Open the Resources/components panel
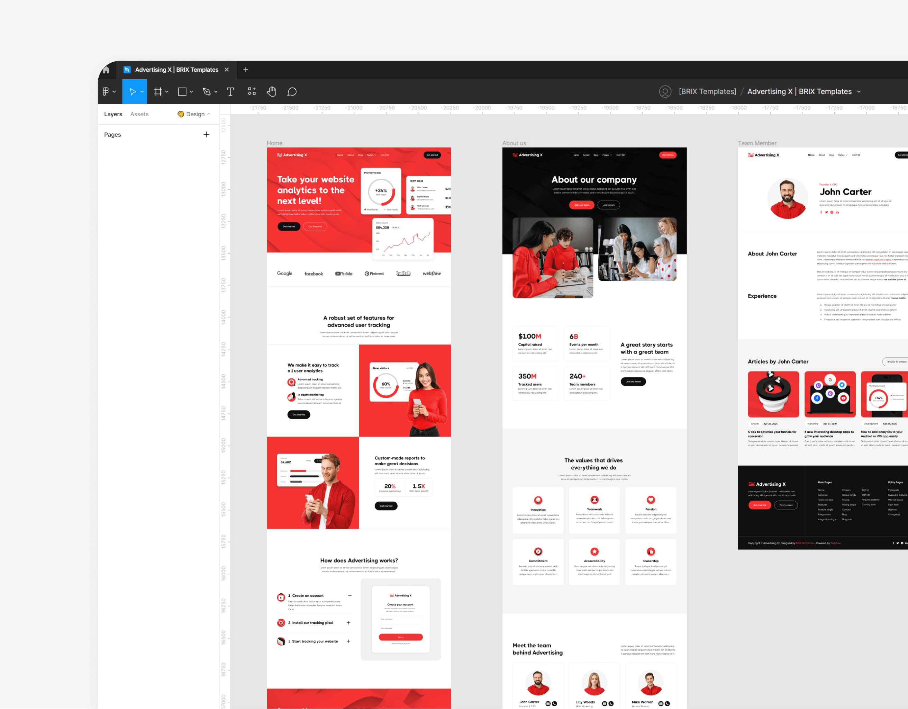The height and width of the screenshot is (709, 908). click(252, 91)
